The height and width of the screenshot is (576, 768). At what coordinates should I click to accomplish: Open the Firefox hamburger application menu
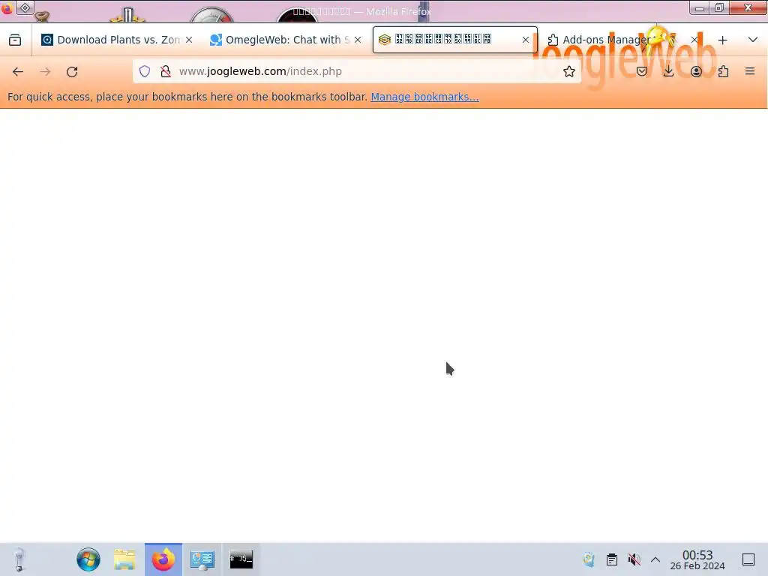750,71
